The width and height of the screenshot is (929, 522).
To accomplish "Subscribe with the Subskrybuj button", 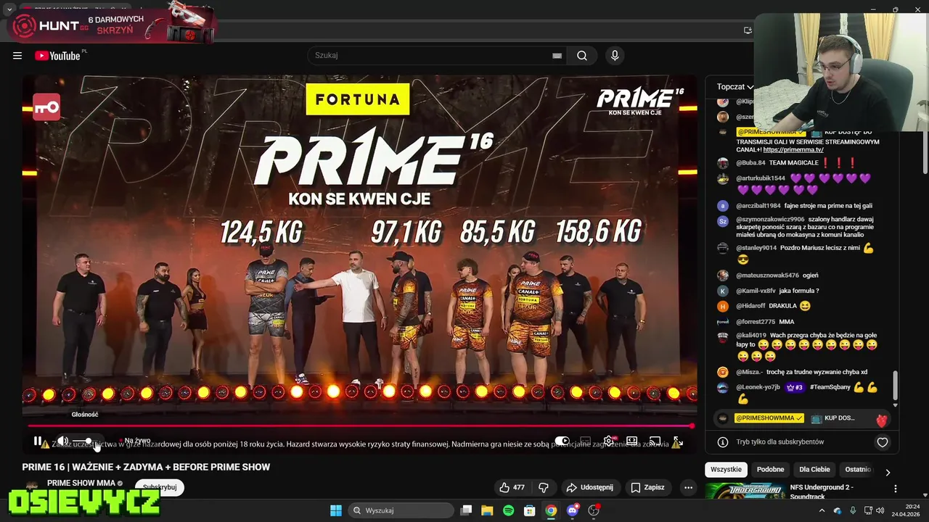I will pyautogui.click(x=160, y=487).
